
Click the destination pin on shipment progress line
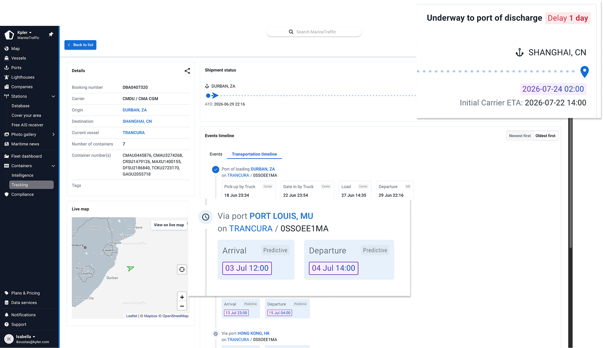tap(584, 72)
